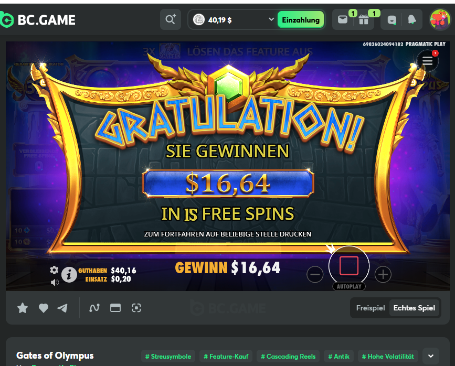Mute the game sound speaker icon
This screenshot has width=455, height=366.
pos(54,282)
